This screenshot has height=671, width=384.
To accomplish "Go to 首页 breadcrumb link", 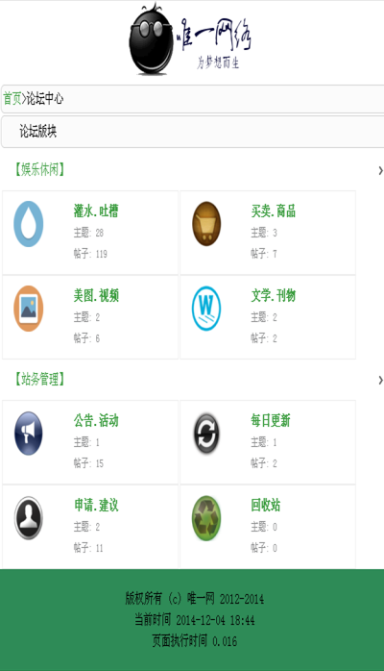I will [x=12, y=98].
